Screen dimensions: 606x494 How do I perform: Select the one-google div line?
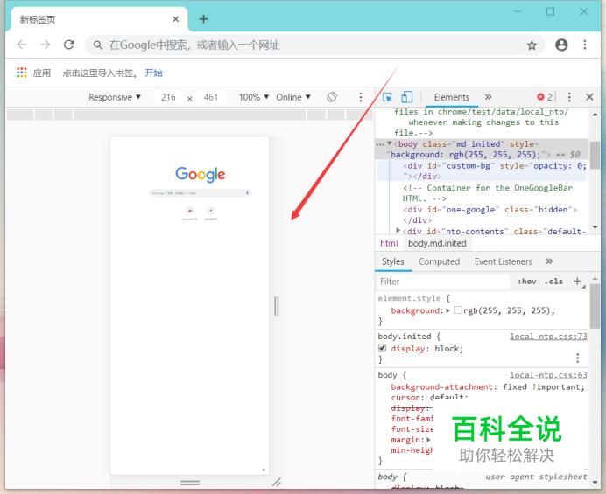tap(490, 215)
